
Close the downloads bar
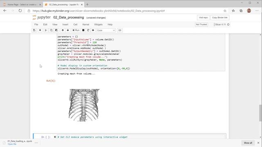[258, 143]
